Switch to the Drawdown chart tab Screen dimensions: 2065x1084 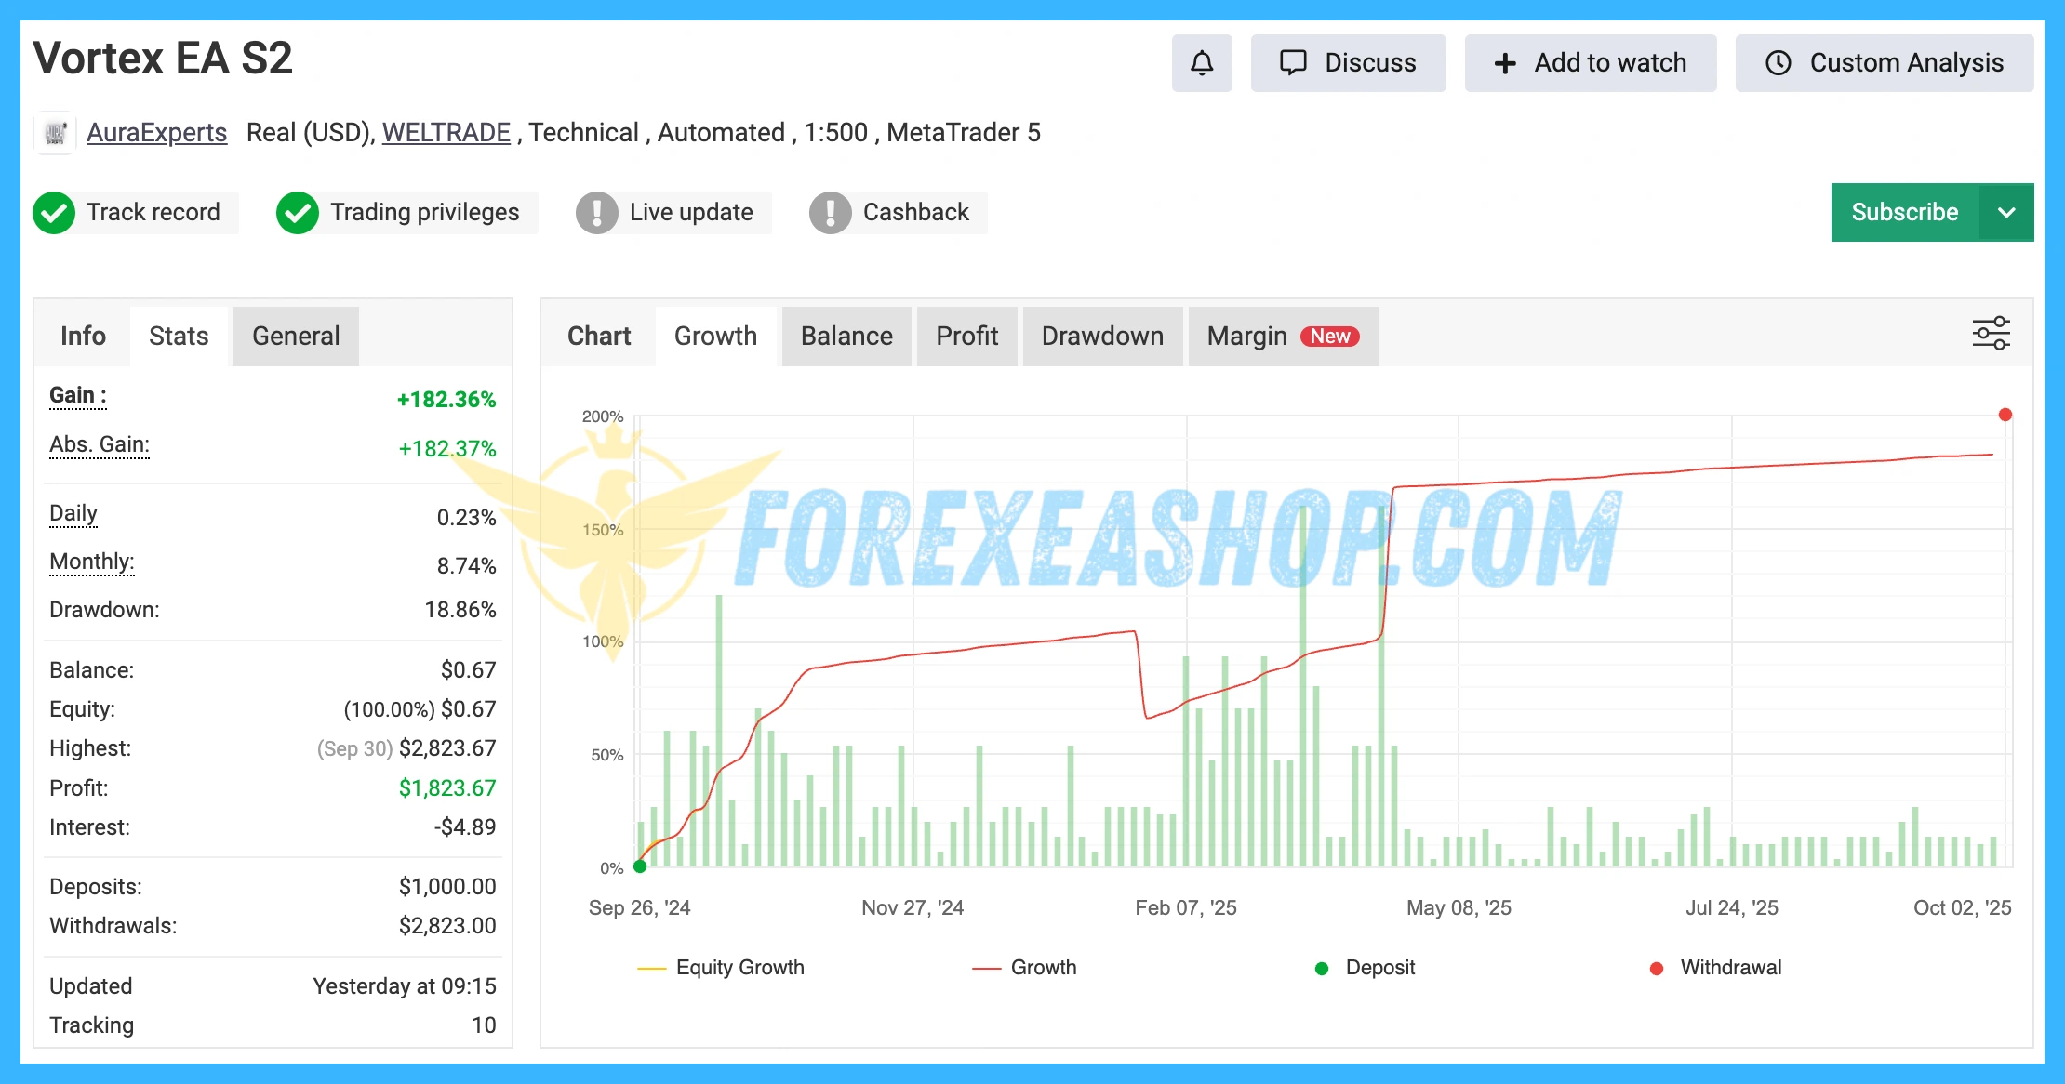(1102, 337)
